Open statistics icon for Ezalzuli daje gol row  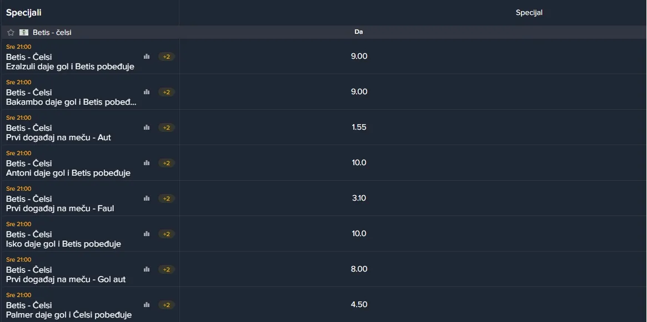147,57
